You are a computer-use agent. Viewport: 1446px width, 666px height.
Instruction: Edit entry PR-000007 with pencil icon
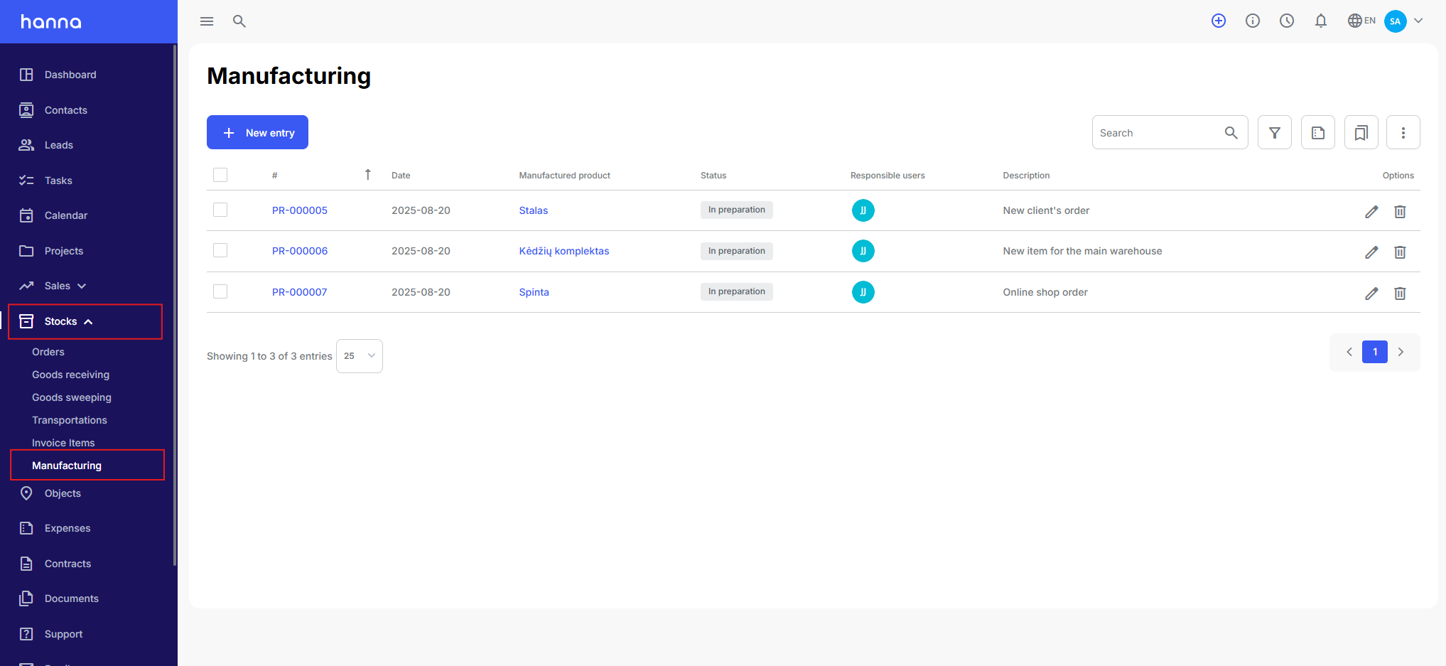pyautogui.click(x=1371, y=294)
